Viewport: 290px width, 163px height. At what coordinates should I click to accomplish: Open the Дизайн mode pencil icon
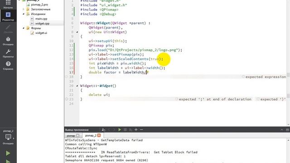8,29
